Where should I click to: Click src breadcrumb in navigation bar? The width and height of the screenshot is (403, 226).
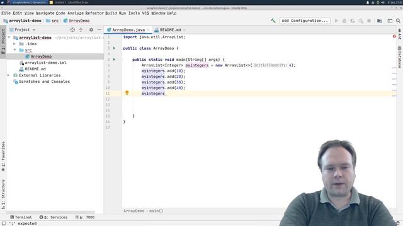click(55, 21)
